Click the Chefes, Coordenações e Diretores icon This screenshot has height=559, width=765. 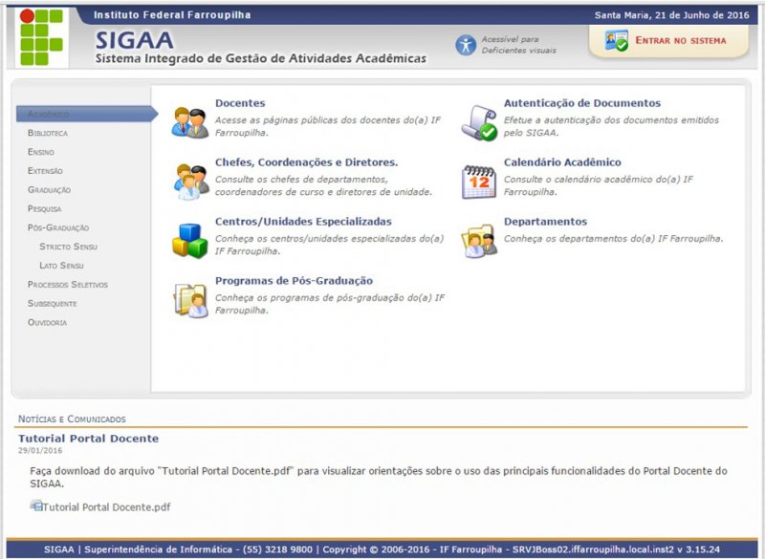pyautogui.click(x=189, y=181)
